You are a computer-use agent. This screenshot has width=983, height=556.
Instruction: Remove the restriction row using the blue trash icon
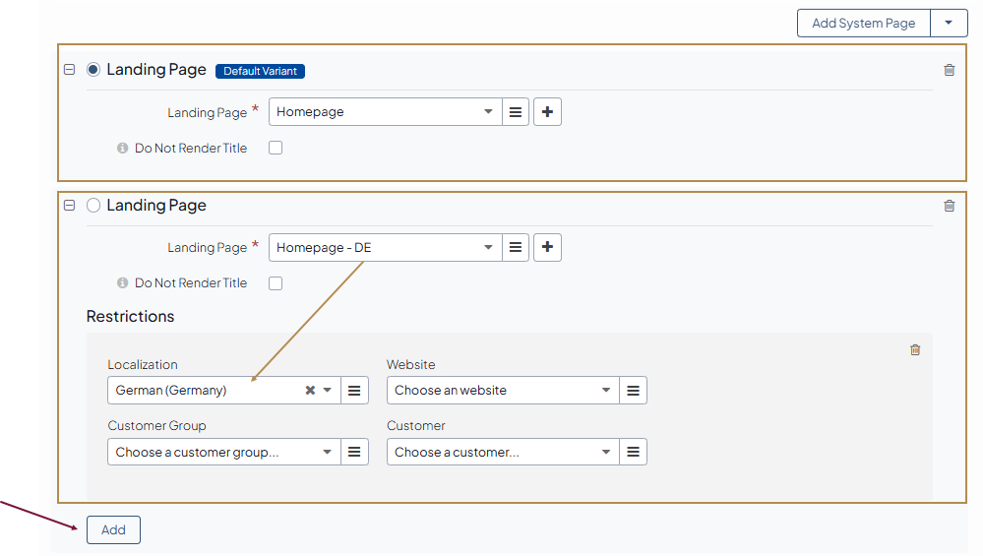click(x=915, y=349)
